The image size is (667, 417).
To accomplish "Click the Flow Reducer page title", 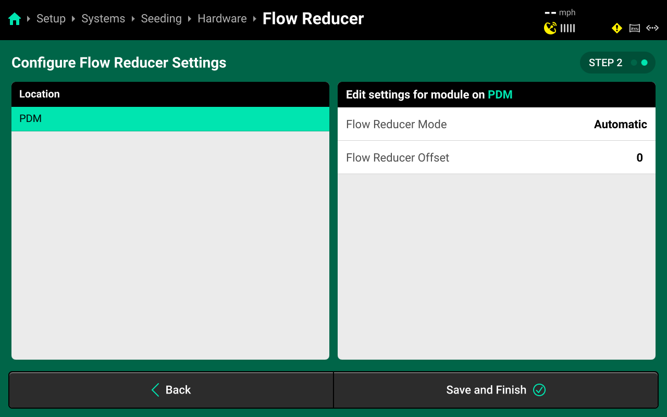I will [313, 19].
